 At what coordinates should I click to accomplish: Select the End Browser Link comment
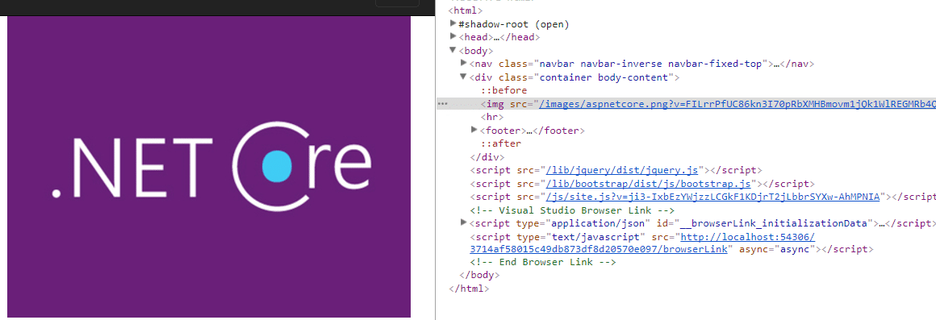542,262
